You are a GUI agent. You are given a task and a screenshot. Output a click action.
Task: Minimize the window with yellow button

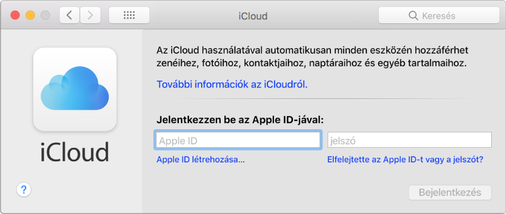tap(30, 15)
